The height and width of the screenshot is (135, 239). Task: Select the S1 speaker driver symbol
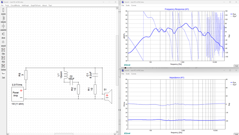tap(108, 96)
